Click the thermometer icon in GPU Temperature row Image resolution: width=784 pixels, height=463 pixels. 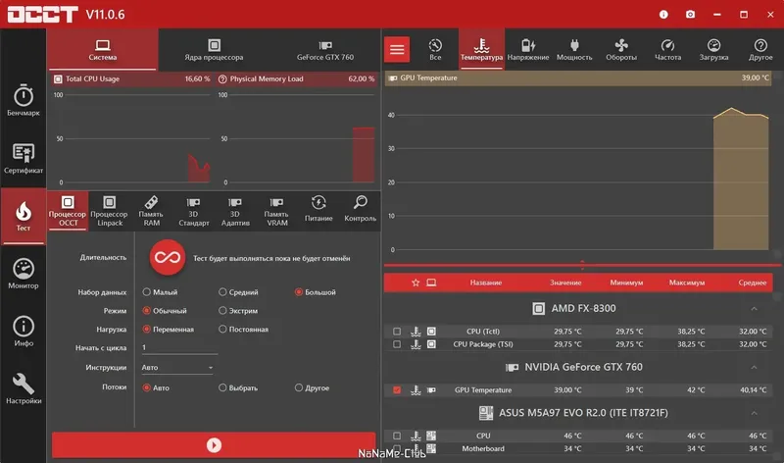click(x=416, y=390)
